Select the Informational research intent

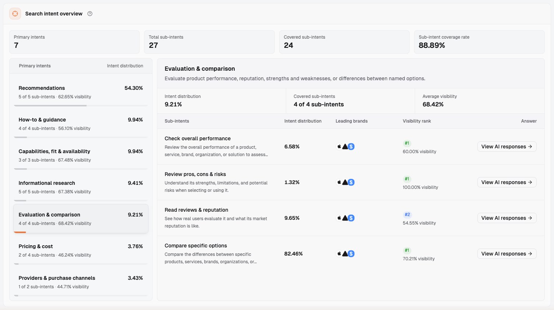[x=81, y=187]
